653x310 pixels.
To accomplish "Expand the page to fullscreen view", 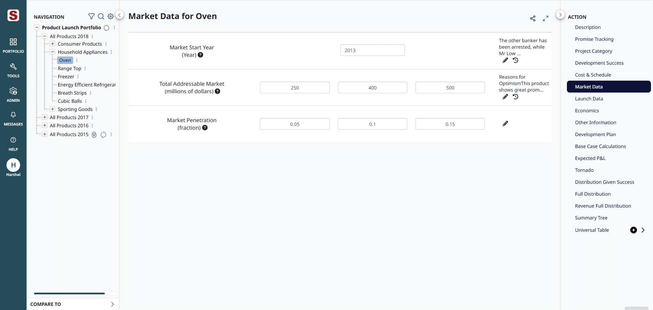I will point(545,19).
